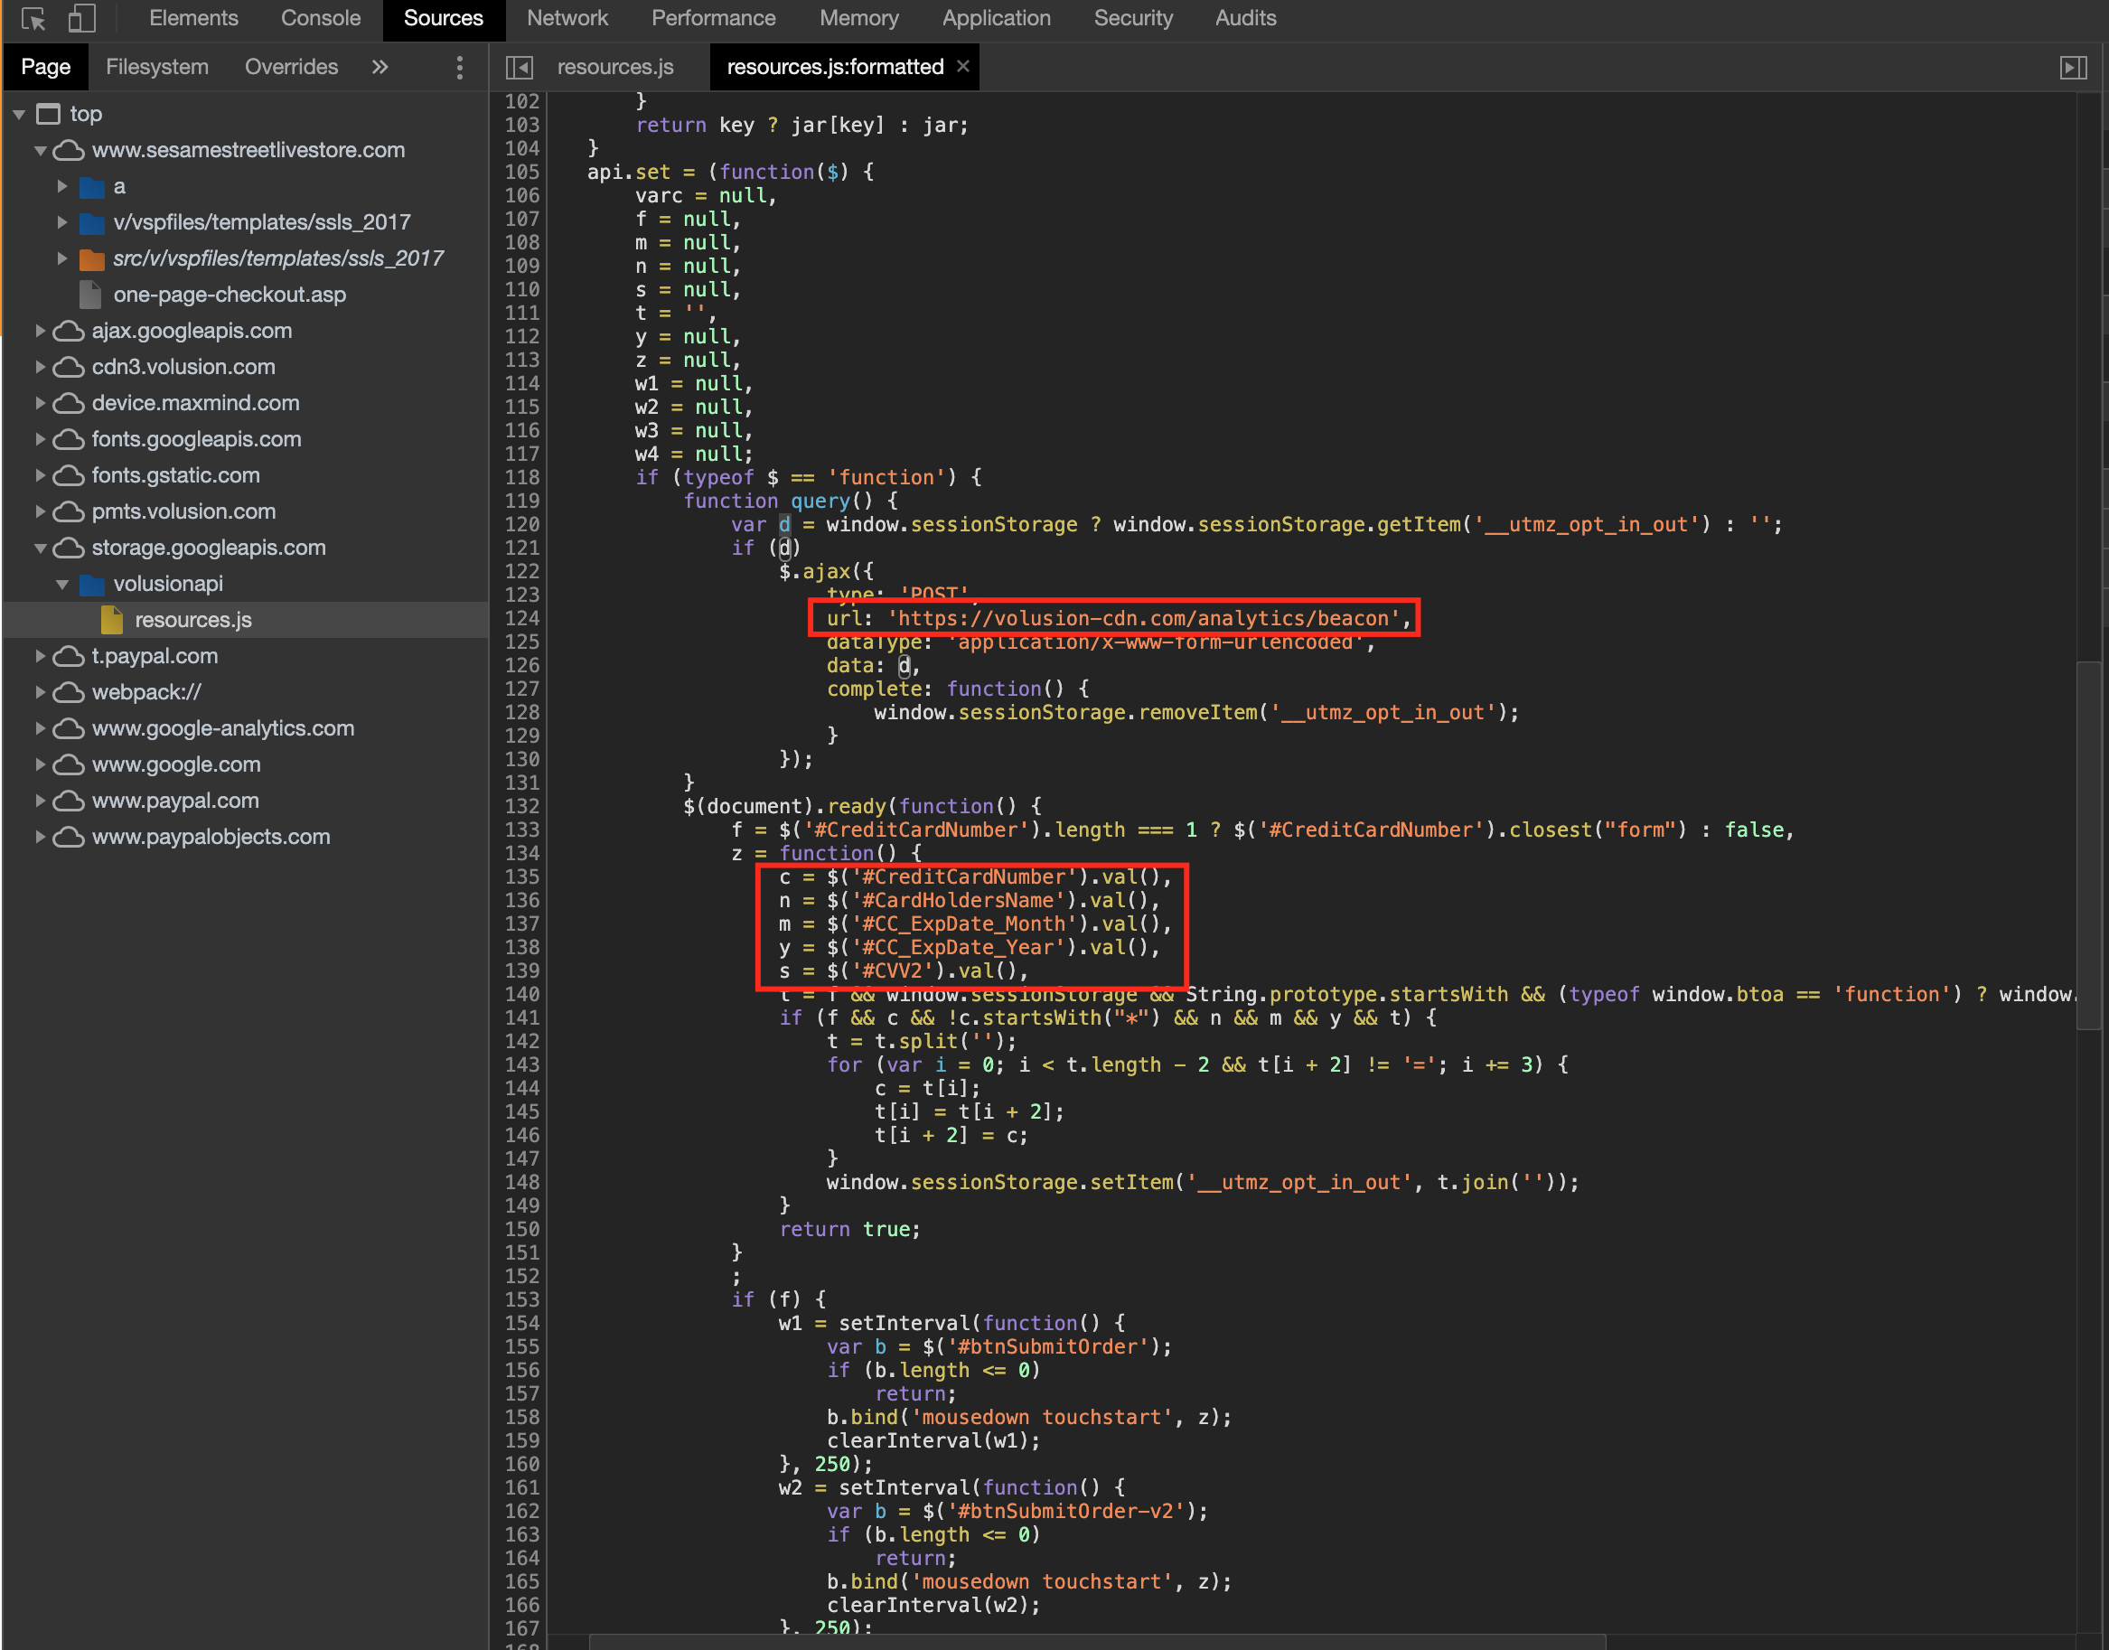Click the volusionapi folder icon
This screenshot has width=2109, height=1650.
92,584
